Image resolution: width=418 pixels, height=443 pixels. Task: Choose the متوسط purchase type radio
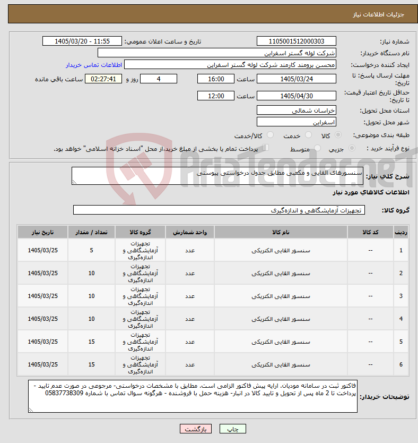[317, 148]
